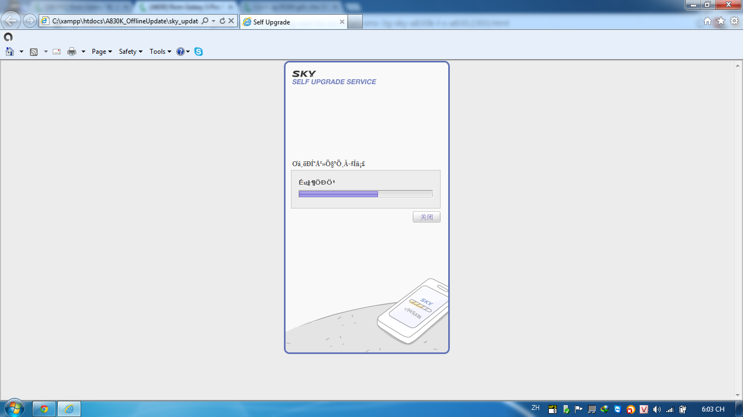
Task: Click the Help question mark icon
Action: point(181,52)
